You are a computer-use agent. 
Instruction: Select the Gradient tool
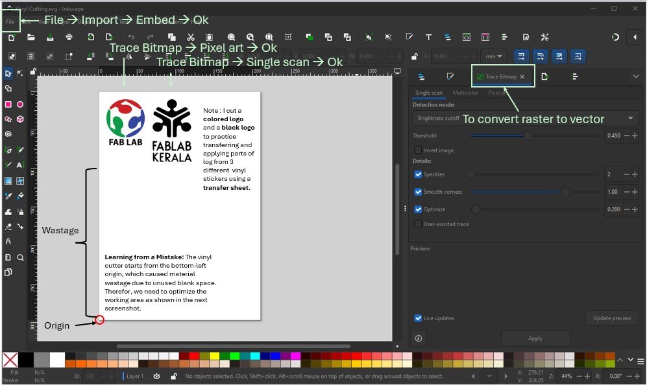[x=8, y=181]
